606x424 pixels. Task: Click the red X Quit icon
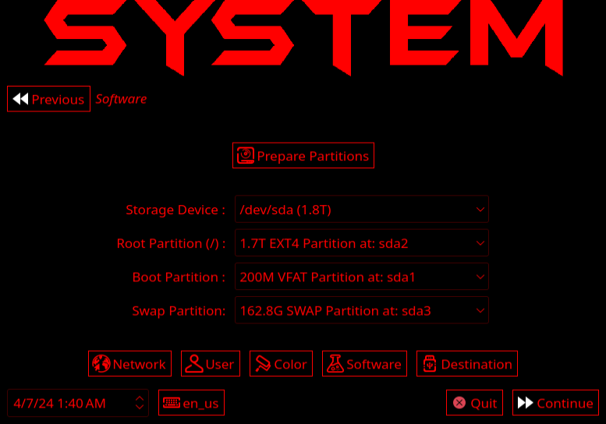(459, 403)
